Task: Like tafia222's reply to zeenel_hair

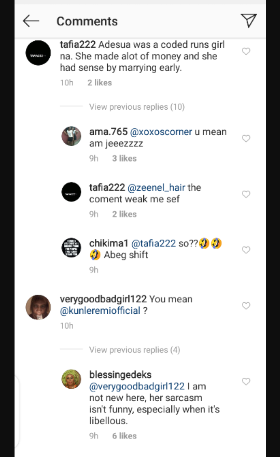Action: point(246,194)
